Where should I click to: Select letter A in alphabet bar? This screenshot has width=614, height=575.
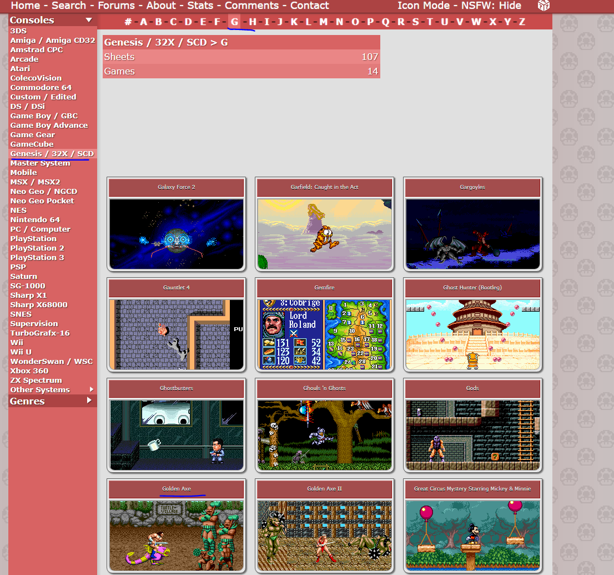144,22
